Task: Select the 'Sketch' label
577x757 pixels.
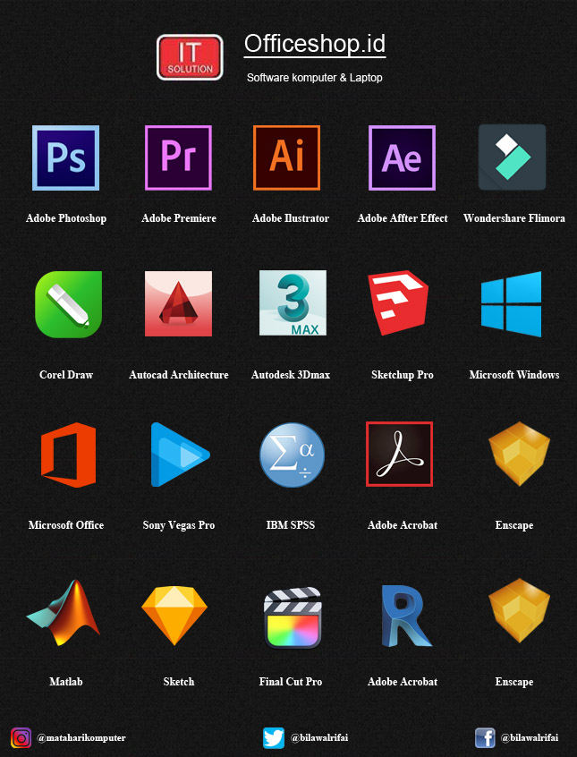Action: coord(179,682)
